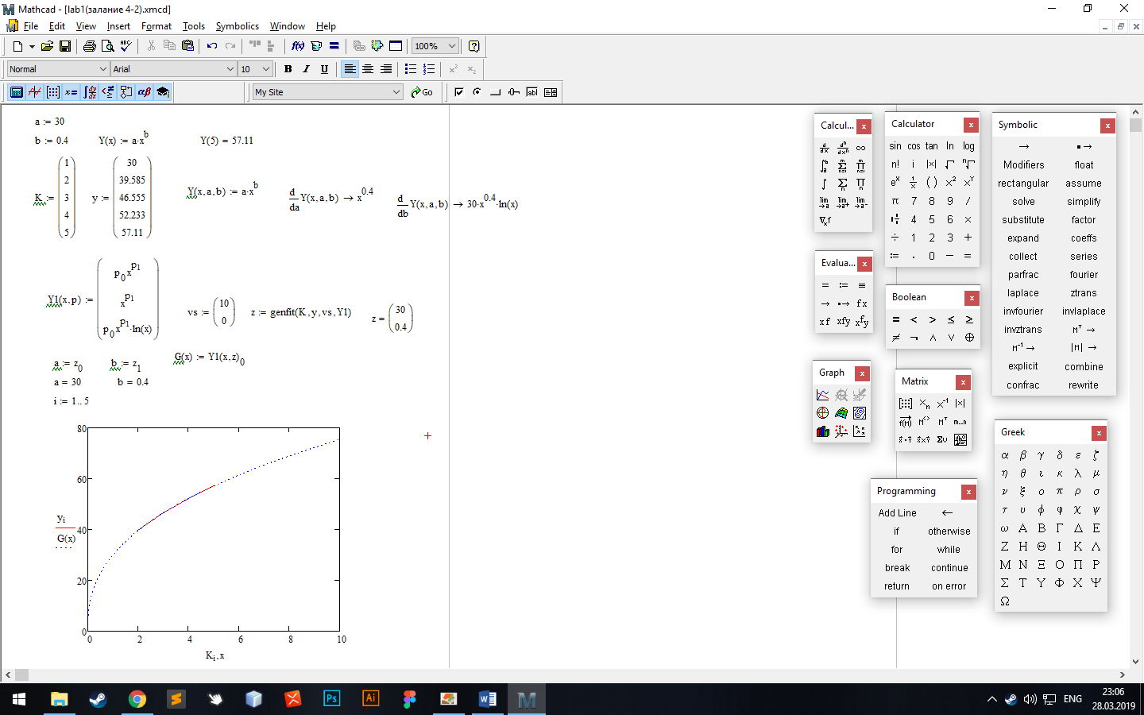Image resolution: width=1144 pixels, height=715 pixels.
Task: Click the X-Y graph plot
Action: pos(214,530)
